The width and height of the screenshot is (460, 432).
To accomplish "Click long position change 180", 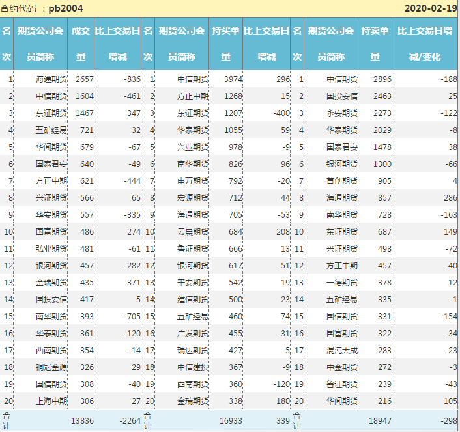I will point(283,401).
